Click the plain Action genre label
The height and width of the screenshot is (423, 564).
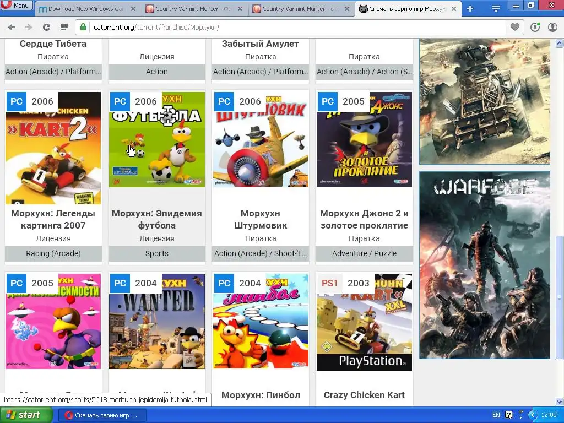(x=157, y=72)
